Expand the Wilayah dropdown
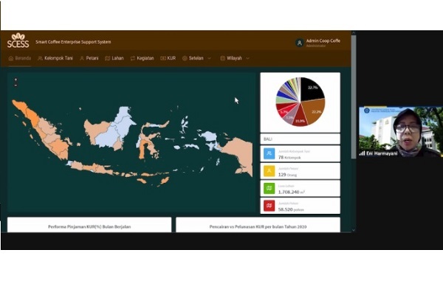 coord(235,58)
